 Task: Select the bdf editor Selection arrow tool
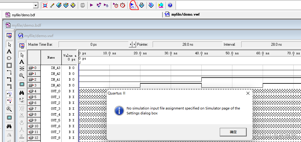[x=9, y=44]
